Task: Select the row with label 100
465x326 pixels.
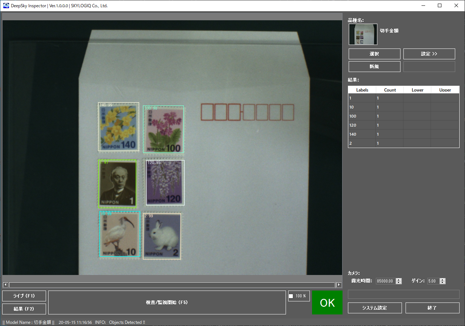Action: tap(404, 116)
